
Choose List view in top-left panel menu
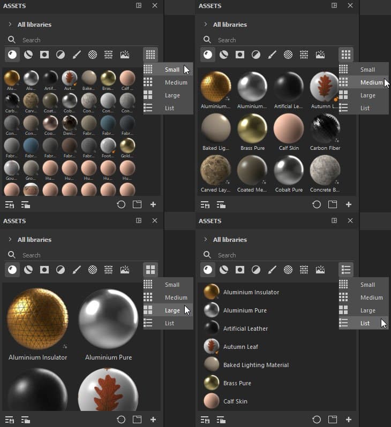pyautogui.click(x=168, y=108)
